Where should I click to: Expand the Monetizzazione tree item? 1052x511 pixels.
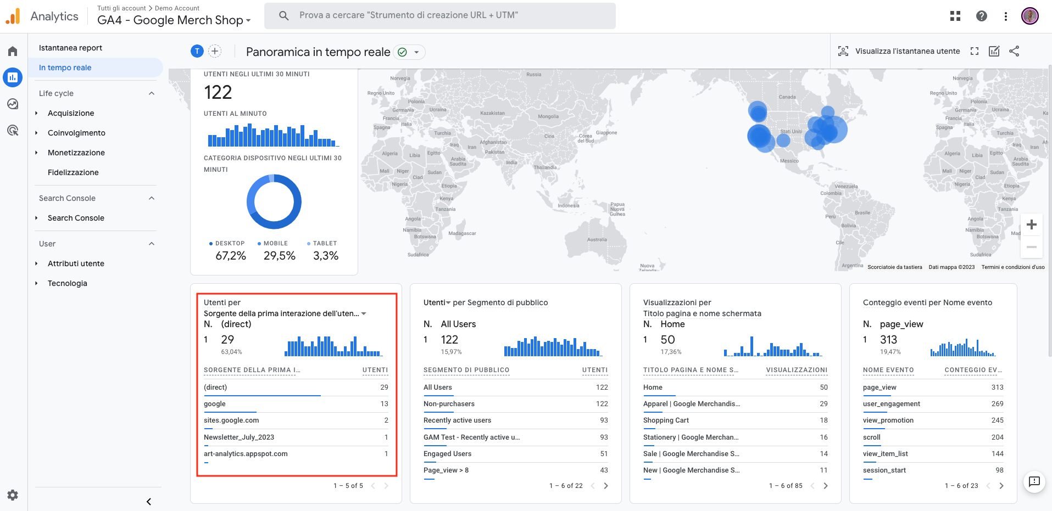pyautogui.click(x=37, y=153)
